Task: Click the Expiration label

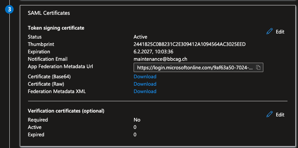Action: (39, 52)
